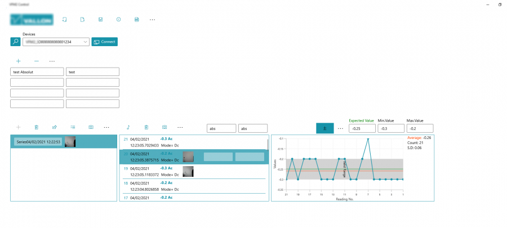The height and width of the screenshot is (228, 507).
Task: Click the plus add button above fields
Action: click(x=18, y=61)
